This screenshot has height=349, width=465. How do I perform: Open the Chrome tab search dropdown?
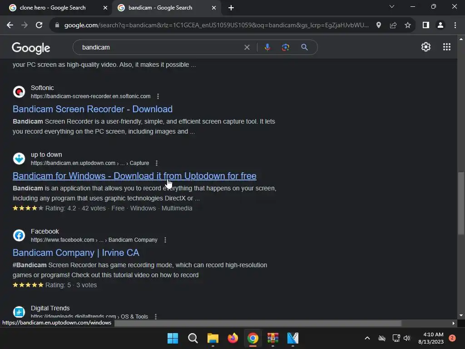392,6
